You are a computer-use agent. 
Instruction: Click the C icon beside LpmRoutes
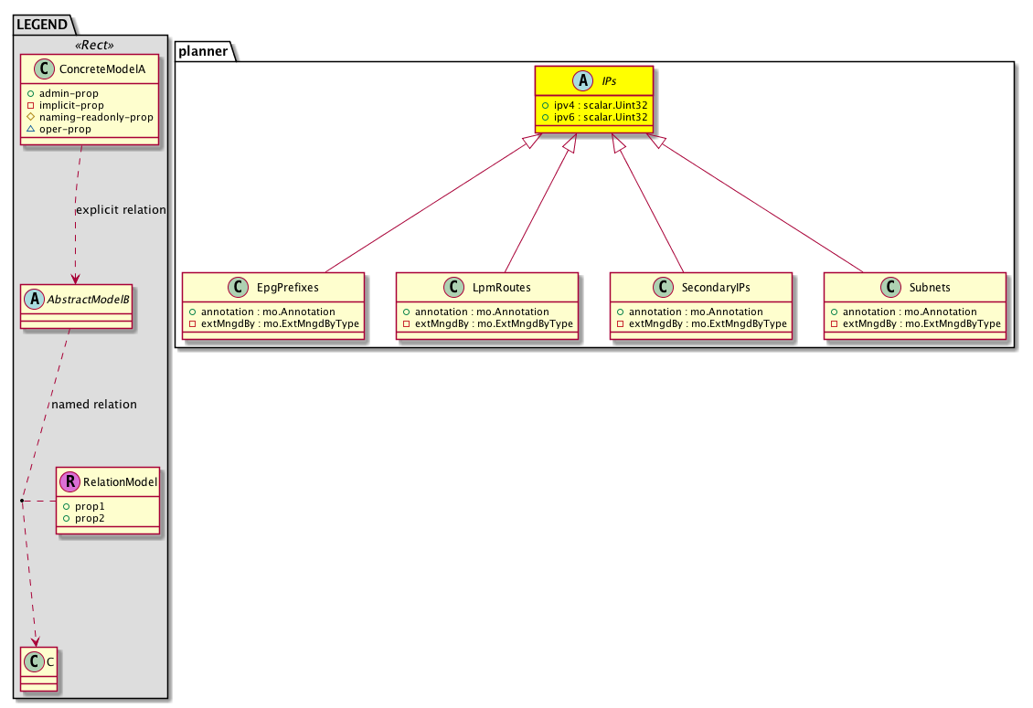point(455,288)
